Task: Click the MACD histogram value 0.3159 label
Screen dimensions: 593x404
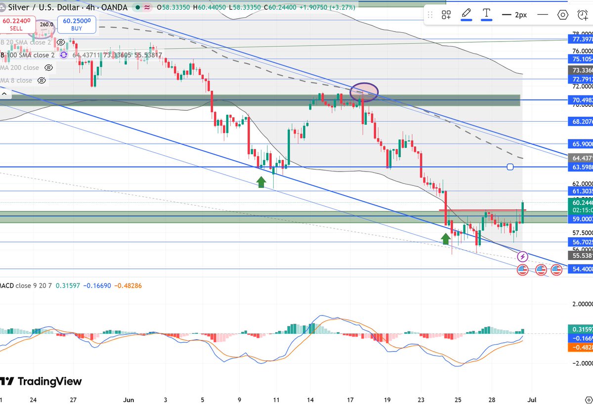Action: click(x=580, y=329)
